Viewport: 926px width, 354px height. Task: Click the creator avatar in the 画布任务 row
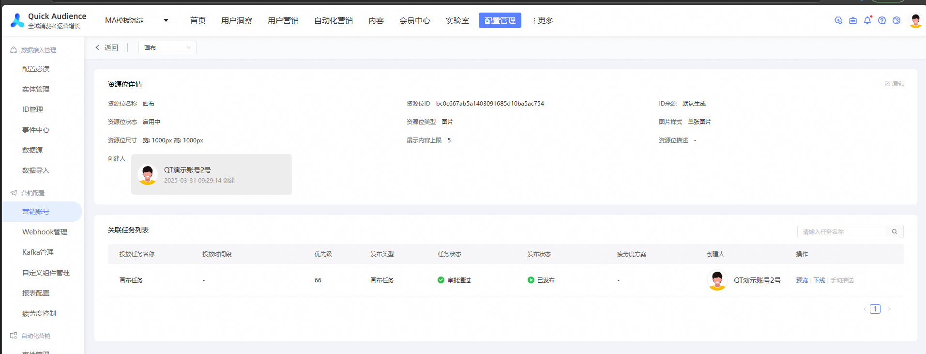pos(717,280)
